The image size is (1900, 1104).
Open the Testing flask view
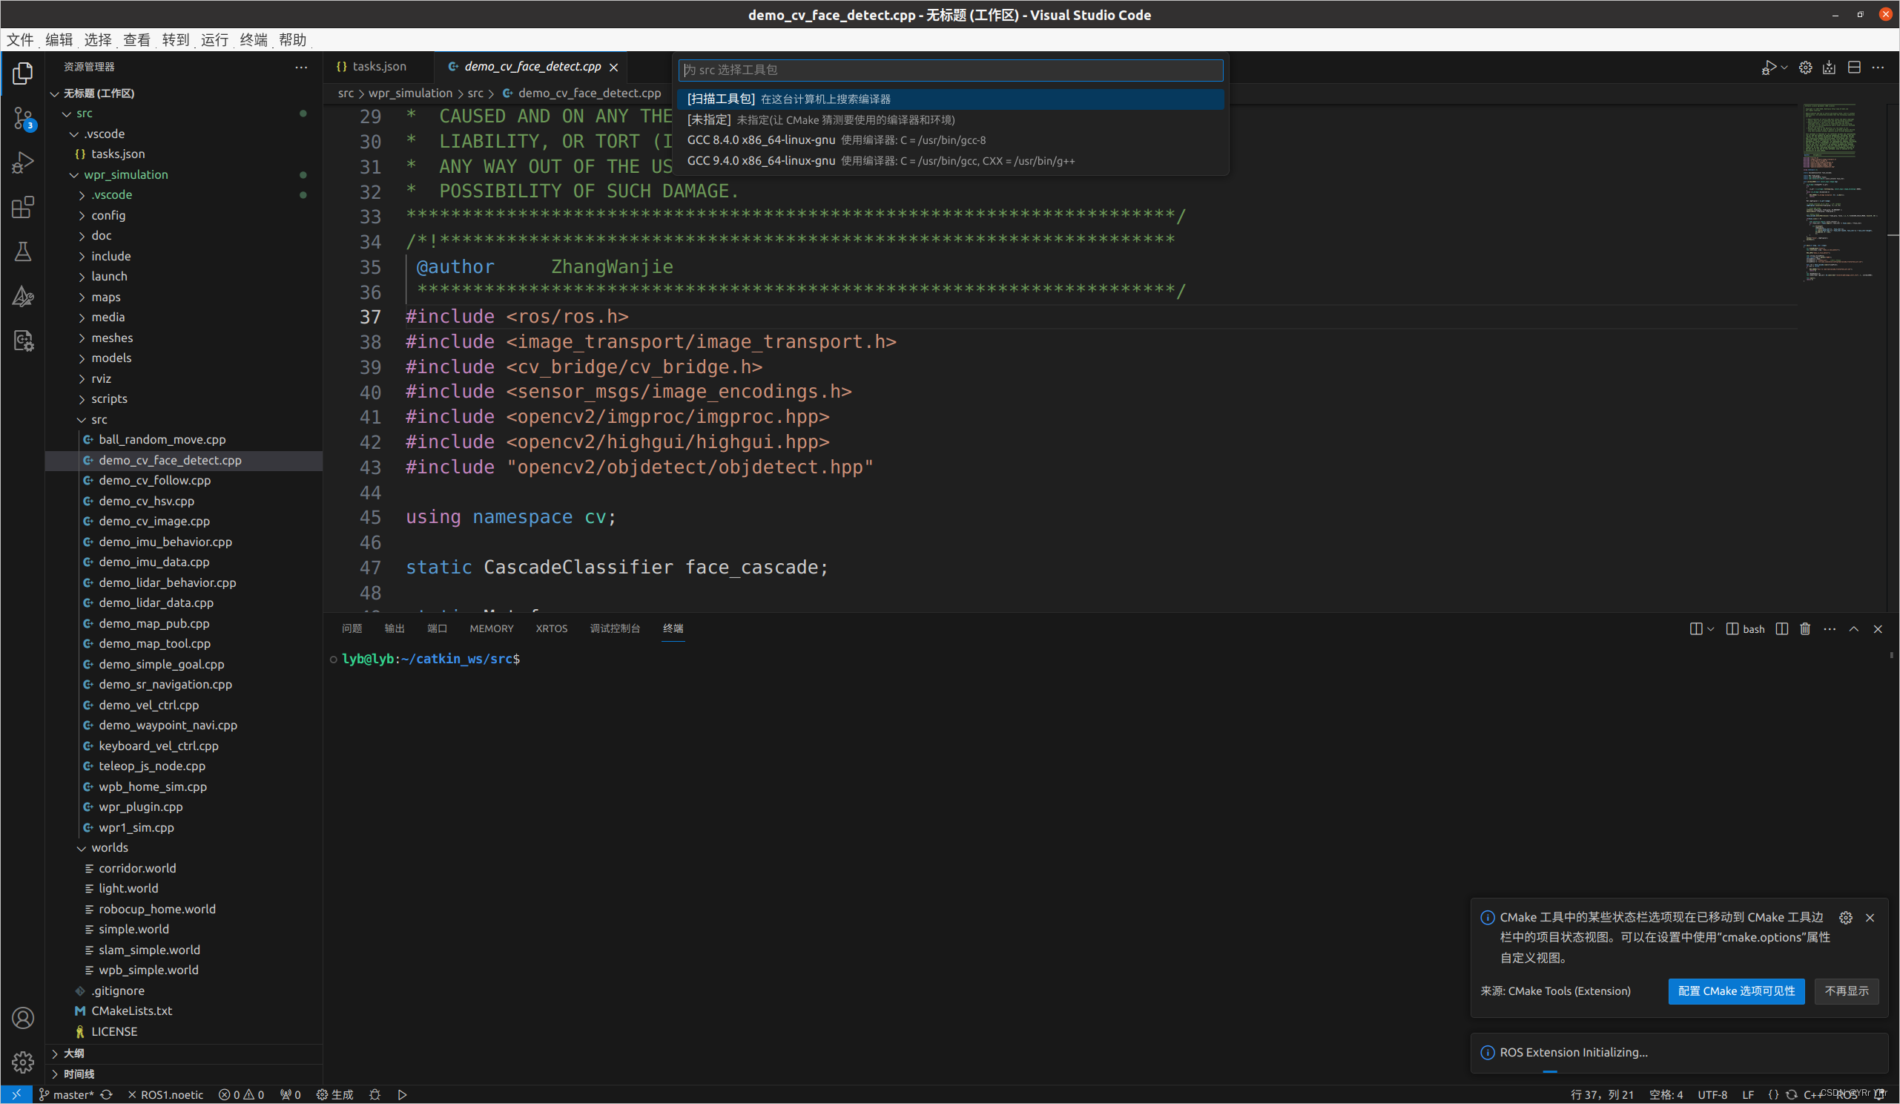22,251
